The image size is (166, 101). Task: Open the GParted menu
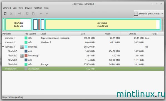pos(7,8)
